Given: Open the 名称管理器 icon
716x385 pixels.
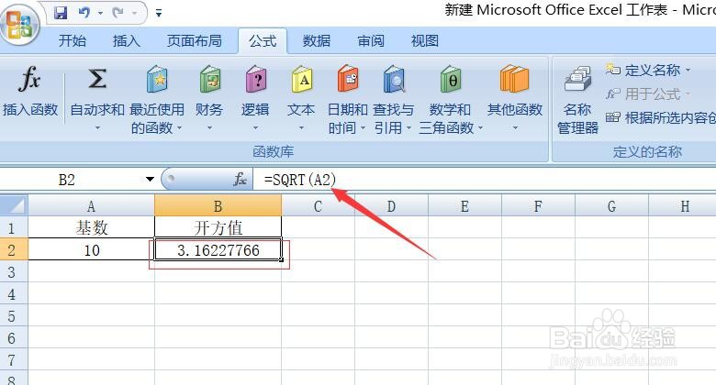Looking at the screenshot, I should (x=577, y=79).
